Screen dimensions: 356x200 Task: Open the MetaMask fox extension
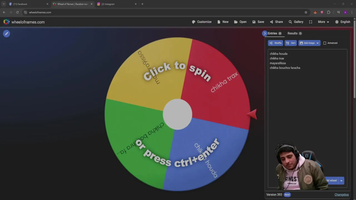315,12
